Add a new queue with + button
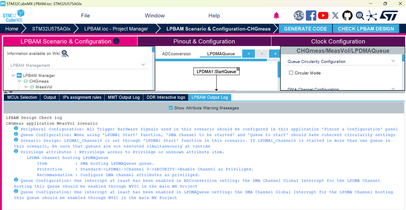 (275, 54)
